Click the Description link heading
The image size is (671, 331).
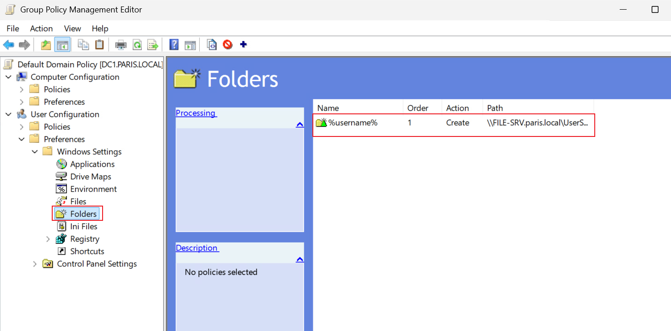pos(197,248)
